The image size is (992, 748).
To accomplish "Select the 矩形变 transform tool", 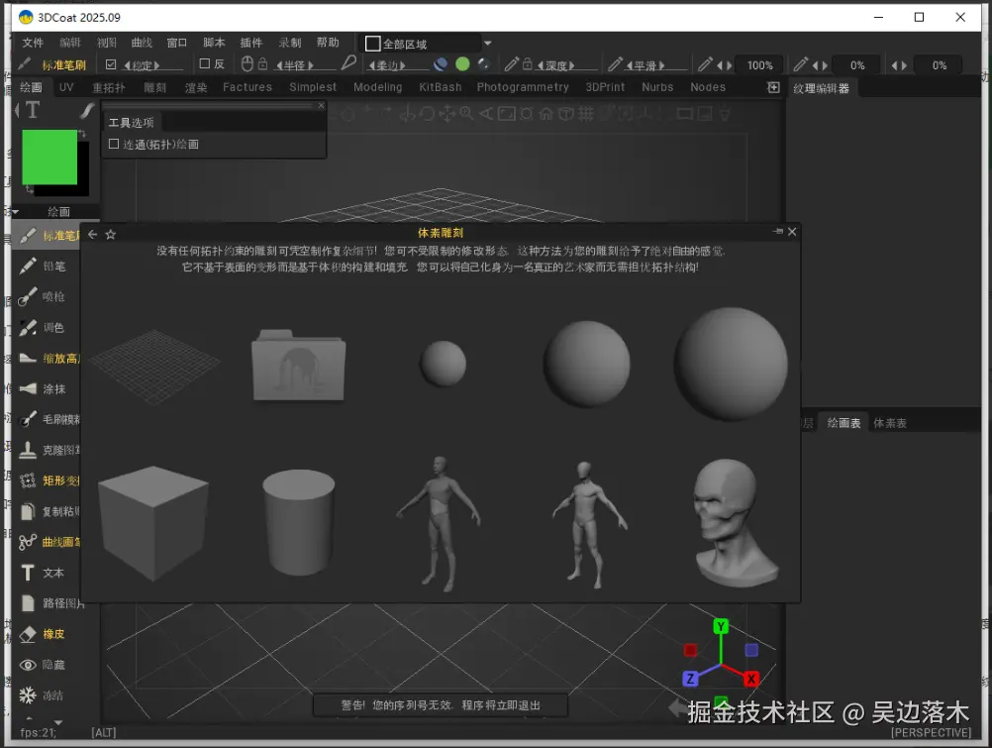I will [x=49, y=481].
